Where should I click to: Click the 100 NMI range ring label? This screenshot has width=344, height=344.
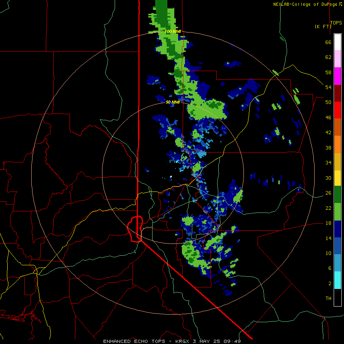tap(173, 31)
